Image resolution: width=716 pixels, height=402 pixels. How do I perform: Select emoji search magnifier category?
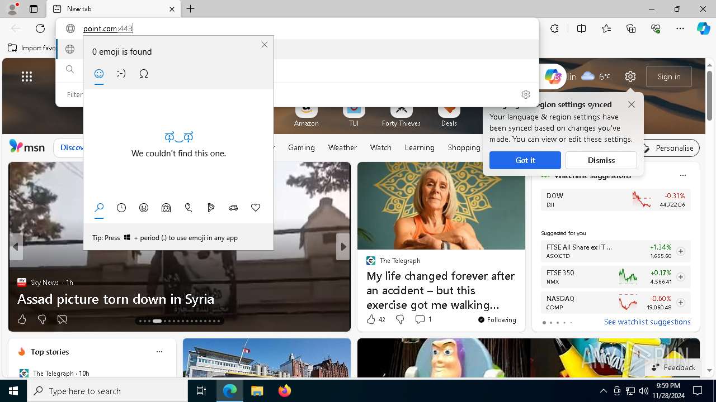[99, 208]
